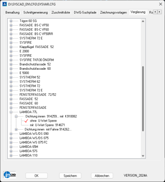Click the title bar application icon
Image resolution: width=165 pixels, height=182 pixels.
[x=5, y=4]
